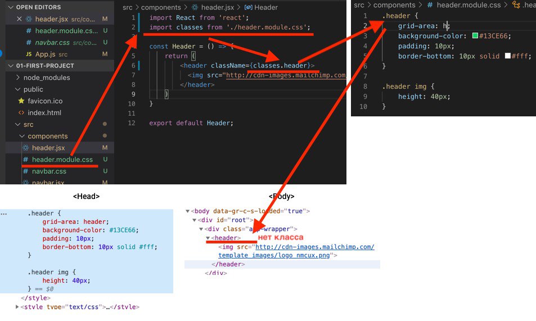
Task: Collapse the 01-FIRST-PROJECT section
Action: click(11, 66)
